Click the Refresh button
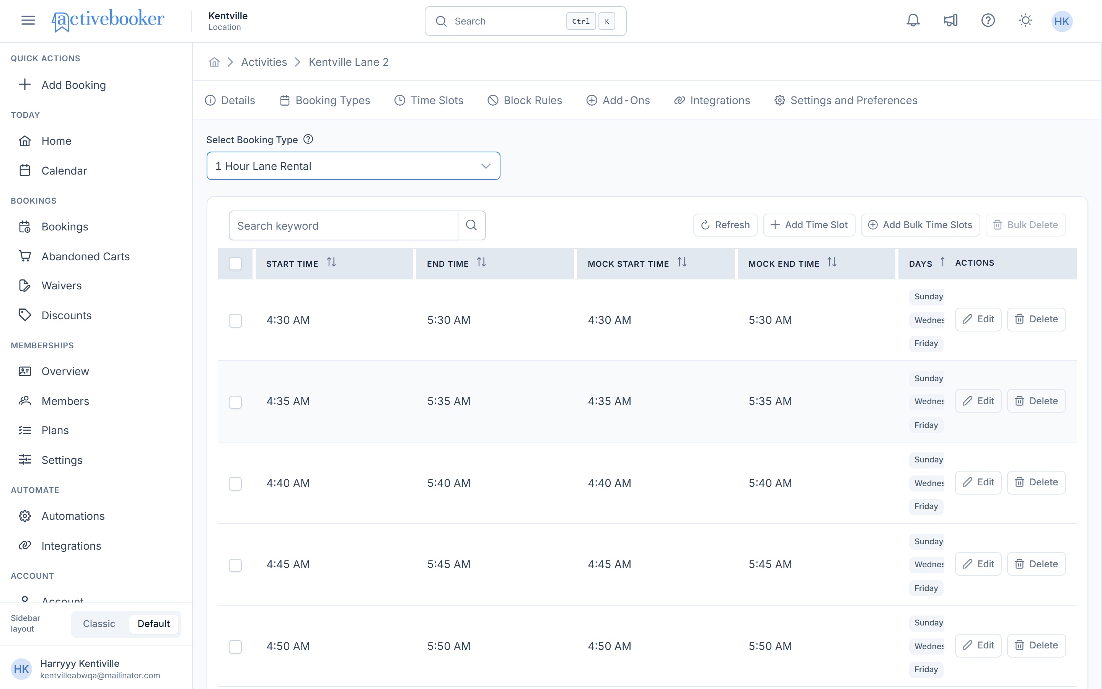The height and width of the screenshot is (689, 1102). click(725, 225)
